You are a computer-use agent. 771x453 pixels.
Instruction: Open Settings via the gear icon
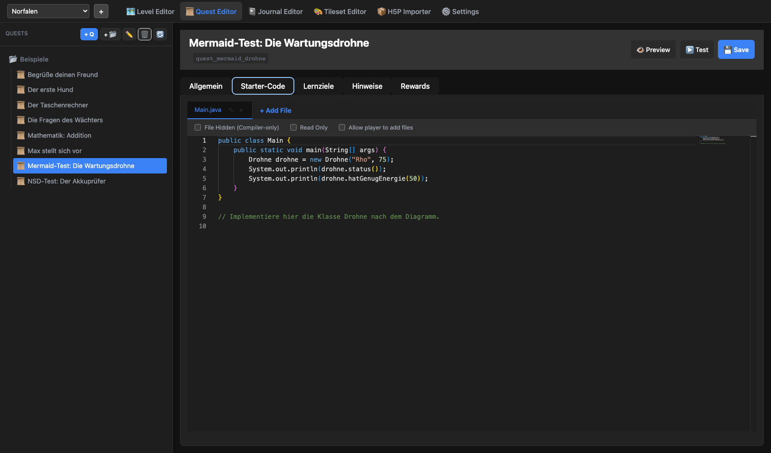[460, 11]
